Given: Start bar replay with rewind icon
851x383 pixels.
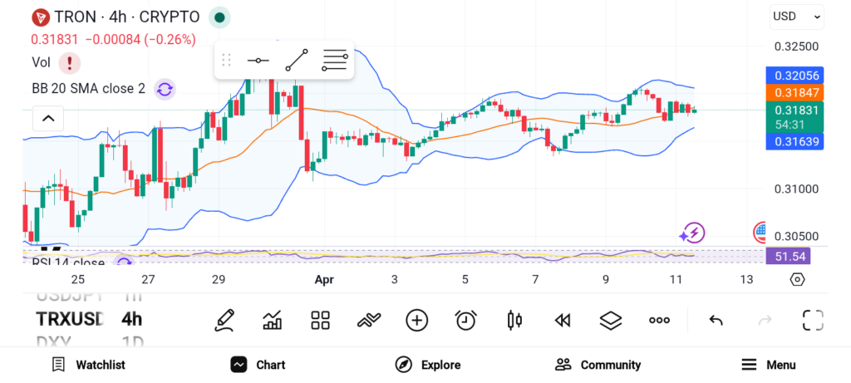Looking at the screenshot, I should 563,320.
